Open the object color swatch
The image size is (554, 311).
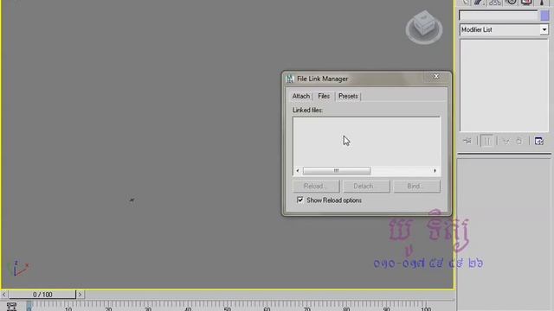[x=544, y=16]
